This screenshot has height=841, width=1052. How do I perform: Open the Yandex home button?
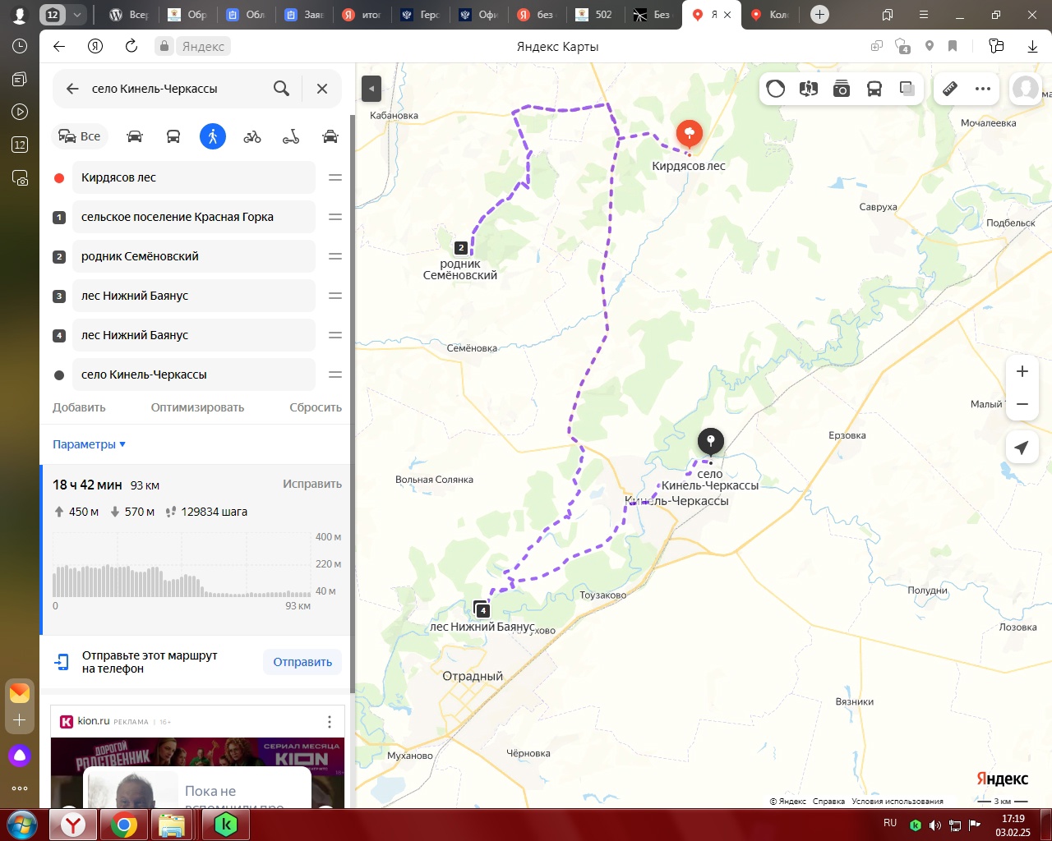(95, 46)
